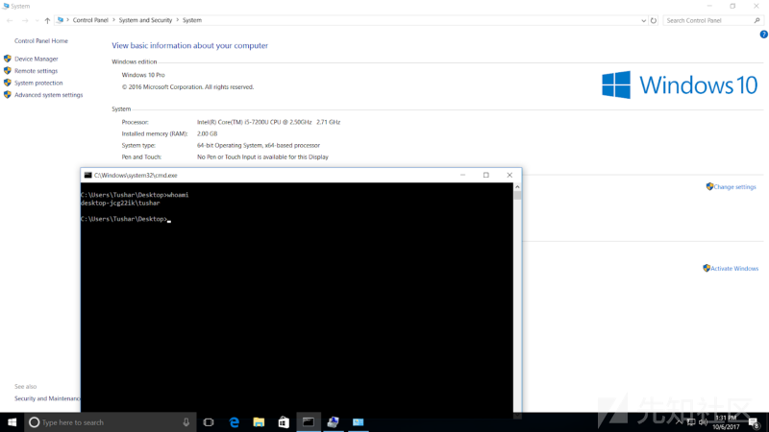This screenshot has height=432, width=769.
Task: Click the volume tray icon
Action: click(704, 422)
